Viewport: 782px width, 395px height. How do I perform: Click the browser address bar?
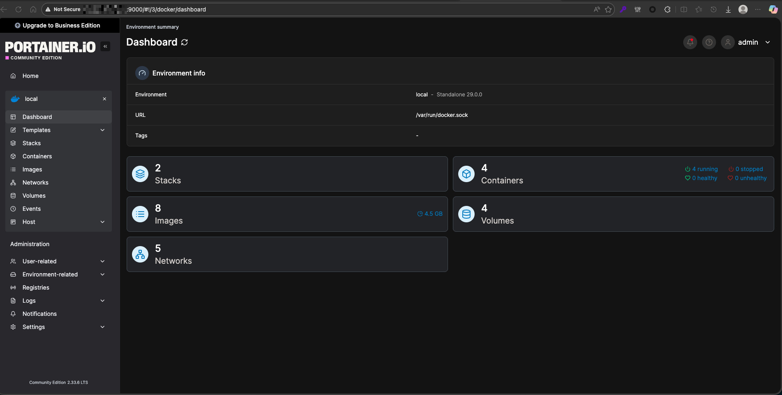[328, 9]
